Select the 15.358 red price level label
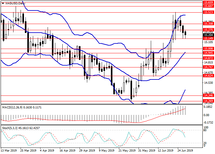Viewport: 215px width, 154px height. click(x=208, y=23)
